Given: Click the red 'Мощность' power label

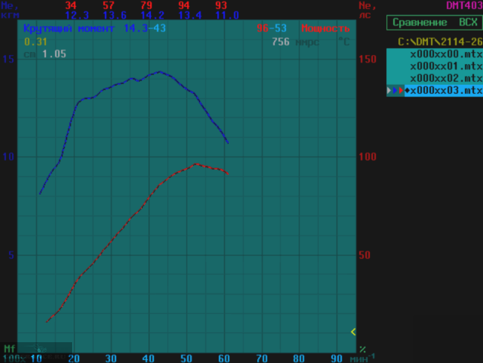Looking at the screenshot, I should click(325, 28).
